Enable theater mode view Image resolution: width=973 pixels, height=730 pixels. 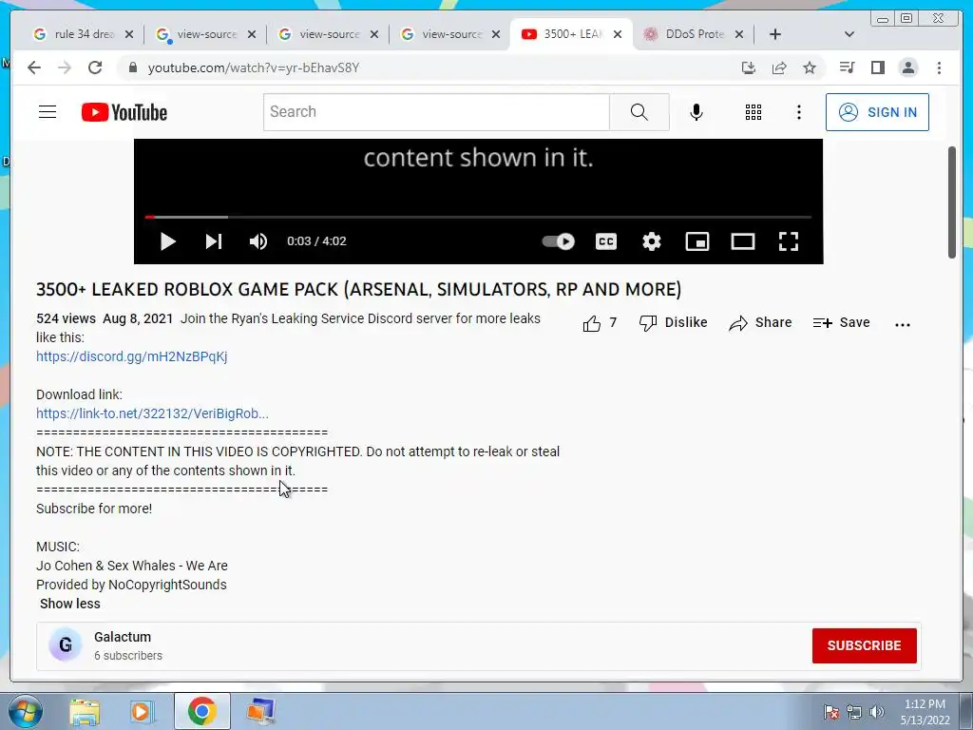coord(743,241)
